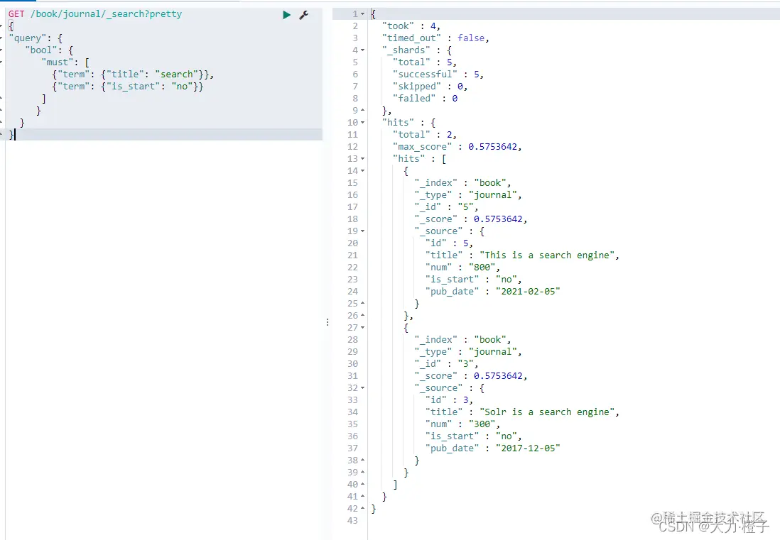This screenshot has width=780, height=540.
Task: Click "_index" : "book" on line 28
Action: click(x=462, y=340)
